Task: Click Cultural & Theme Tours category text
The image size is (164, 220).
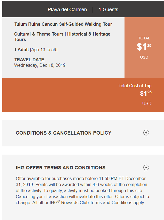Action: click(39, 34)
